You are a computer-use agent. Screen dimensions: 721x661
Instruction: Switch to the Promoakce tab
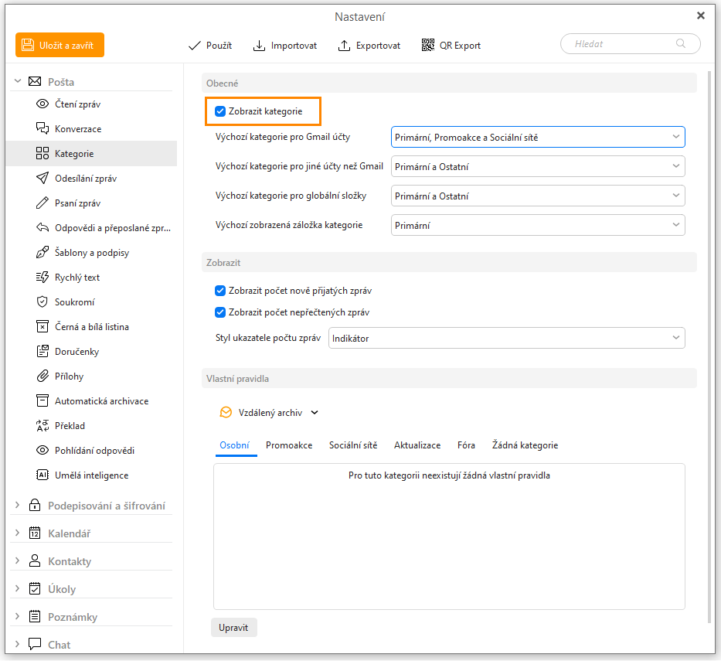[289, 445]
